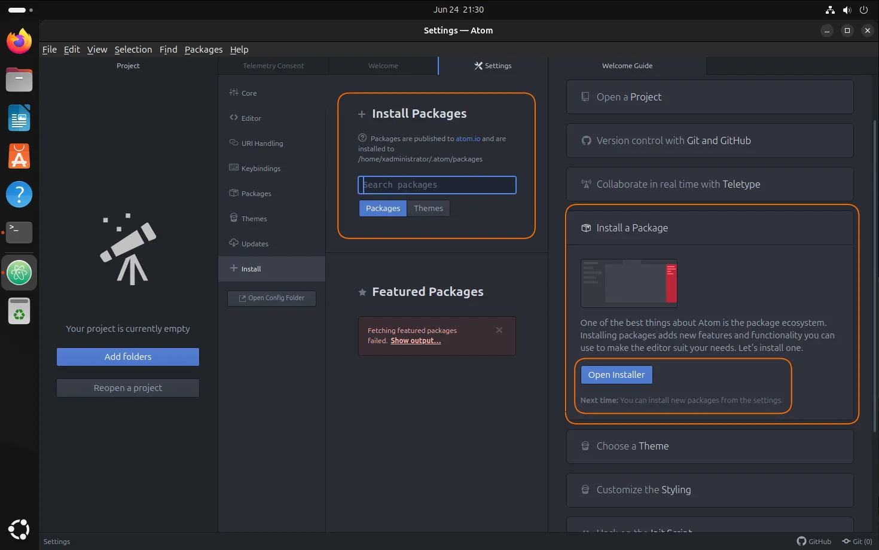Image resolution: width=879 pixels, height=550 pixels.
Task: Click the Show output... link
Action: (x=416, y=341)
